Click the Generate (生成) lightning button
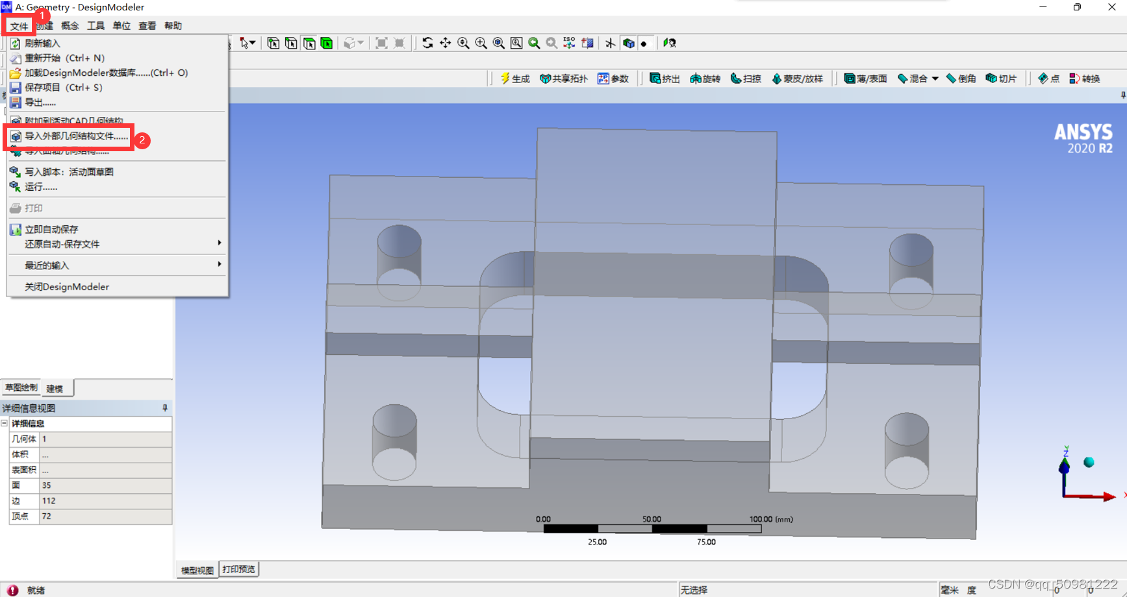 [x=515, y=79]
